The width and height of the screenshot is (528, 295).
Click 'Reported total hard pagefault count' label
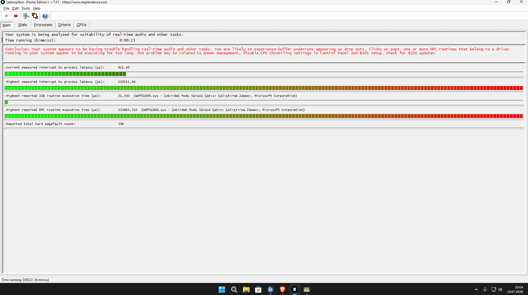pos(41,124)
